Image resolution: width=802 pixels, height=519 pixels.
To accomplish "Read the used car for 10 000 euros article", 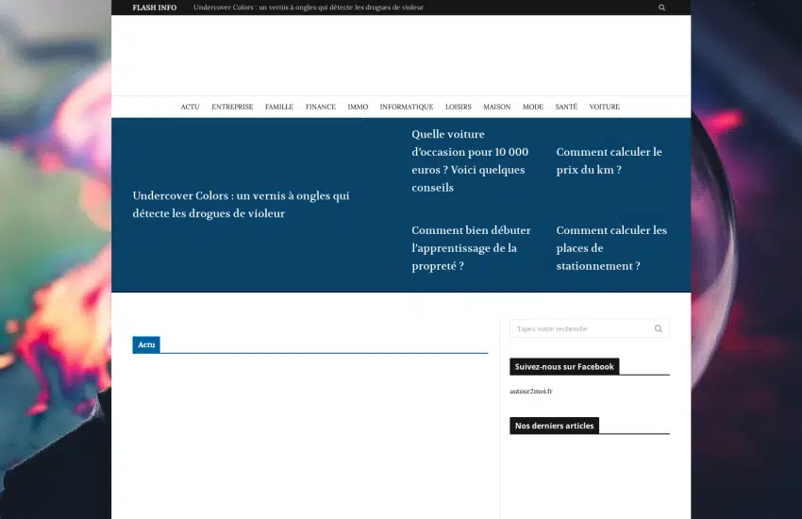I will click(x=470, y=160).
